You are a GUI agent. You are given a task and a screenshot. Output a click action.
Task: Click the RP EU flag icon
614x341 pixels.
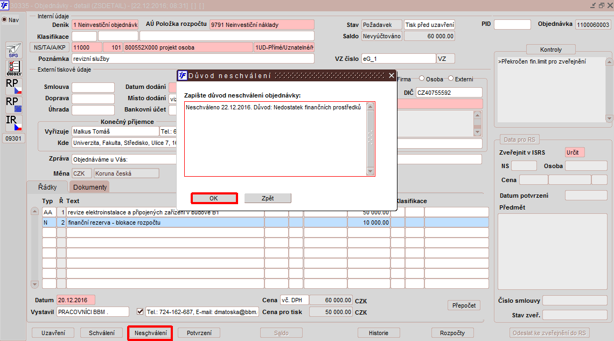[13, 105]
